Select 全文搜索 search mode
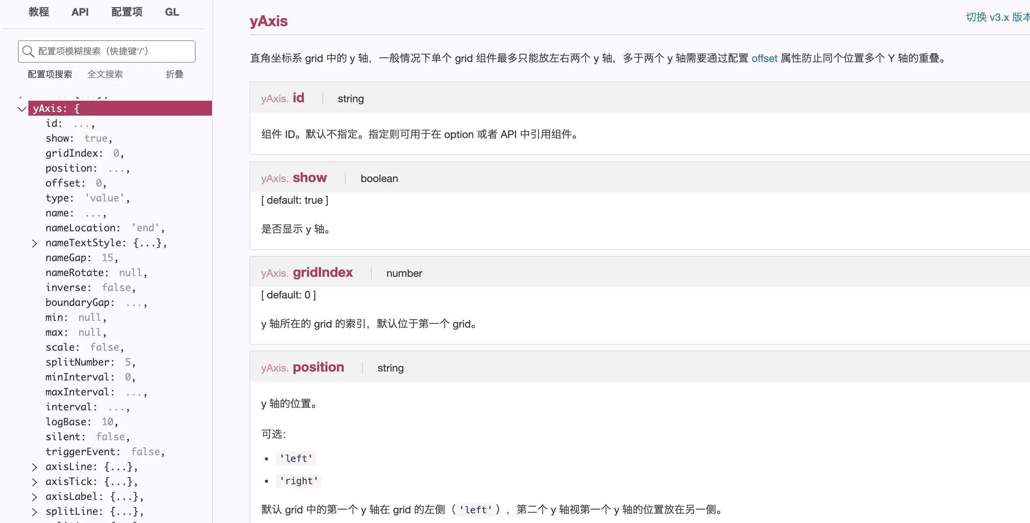The image size is (1030, 523). click(105, 74)
